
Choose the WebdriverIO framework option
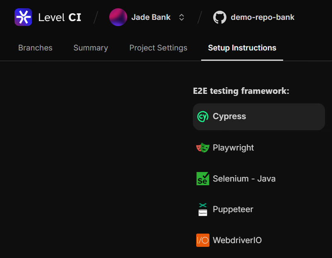pyautogui.click(x=237, y=240)
